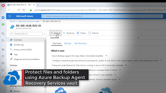Image resolution: width=166 pixels, height=93 pixels.
Task: Open bookmarks heart icon in sidebar
Action: tap(3, 56)
